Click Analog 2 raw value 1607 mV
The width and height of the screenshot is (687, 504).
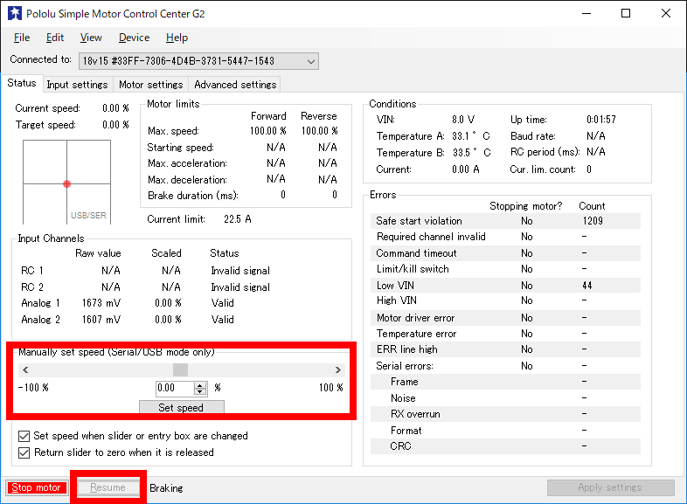[101, 320]
